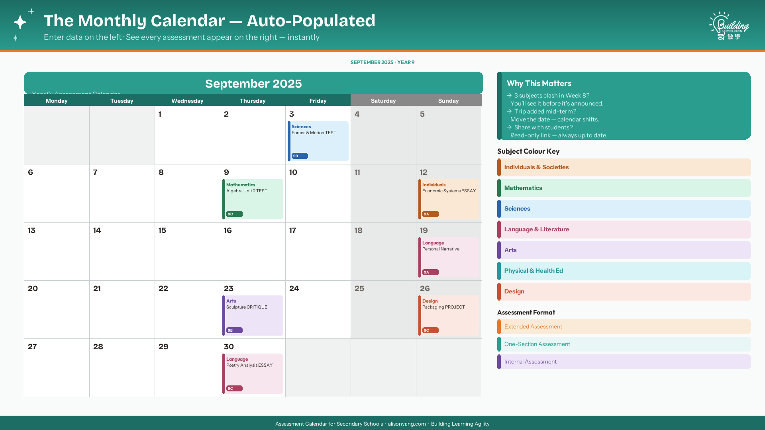This screenshot has width=765, height=430.
Task: Click the Extended Assessment format label
Action: 533,326
